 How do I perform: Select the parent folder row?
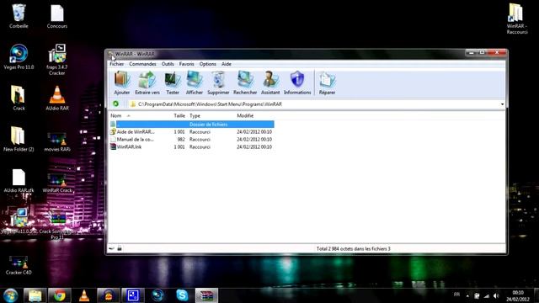(192, 125)
